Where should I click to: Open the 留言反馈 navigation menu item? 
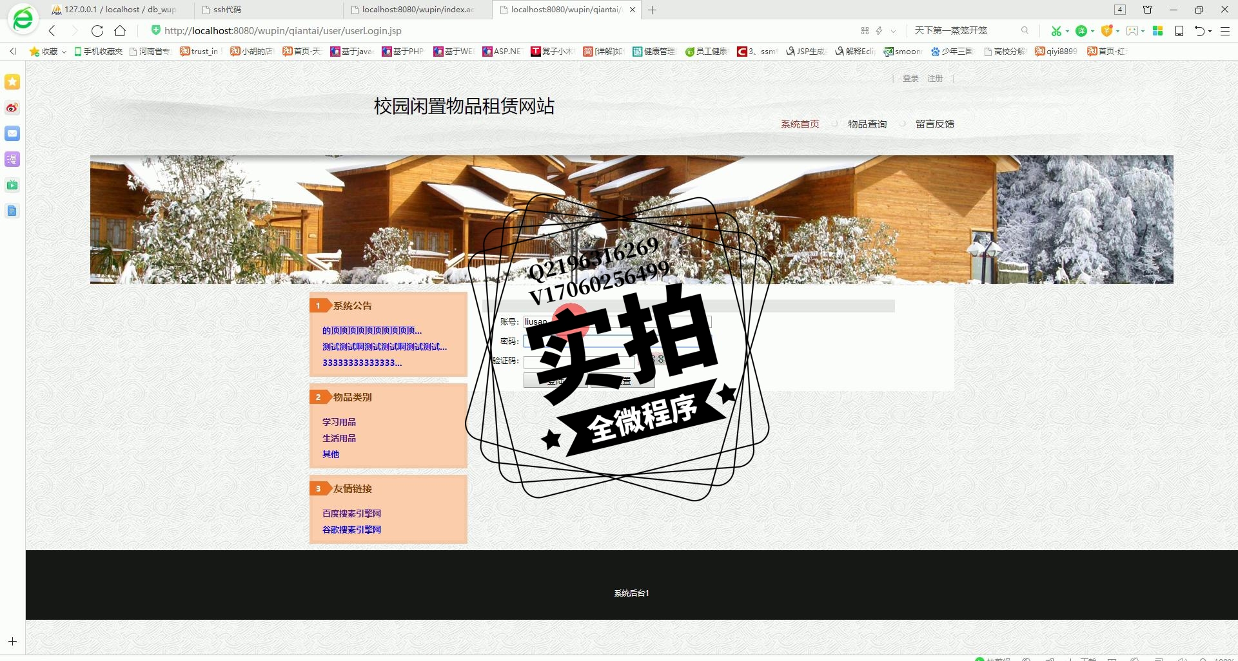pyautogui.click(x=935, y=124)
